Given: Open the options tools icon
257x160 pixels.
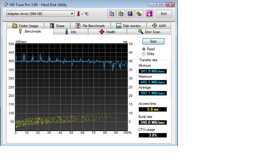Looking at the screenshot, I should click(x=139, y=14).
